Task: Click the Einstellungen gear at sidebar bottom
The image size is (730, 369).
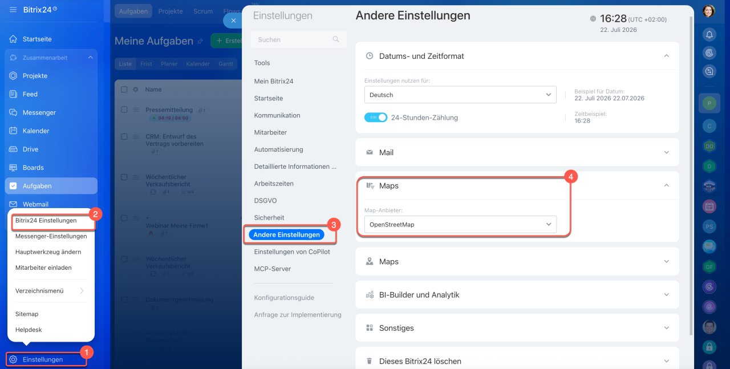Action: (x=13, y=359)
